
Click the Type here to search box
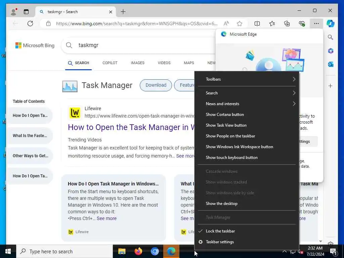coord(64,251)
